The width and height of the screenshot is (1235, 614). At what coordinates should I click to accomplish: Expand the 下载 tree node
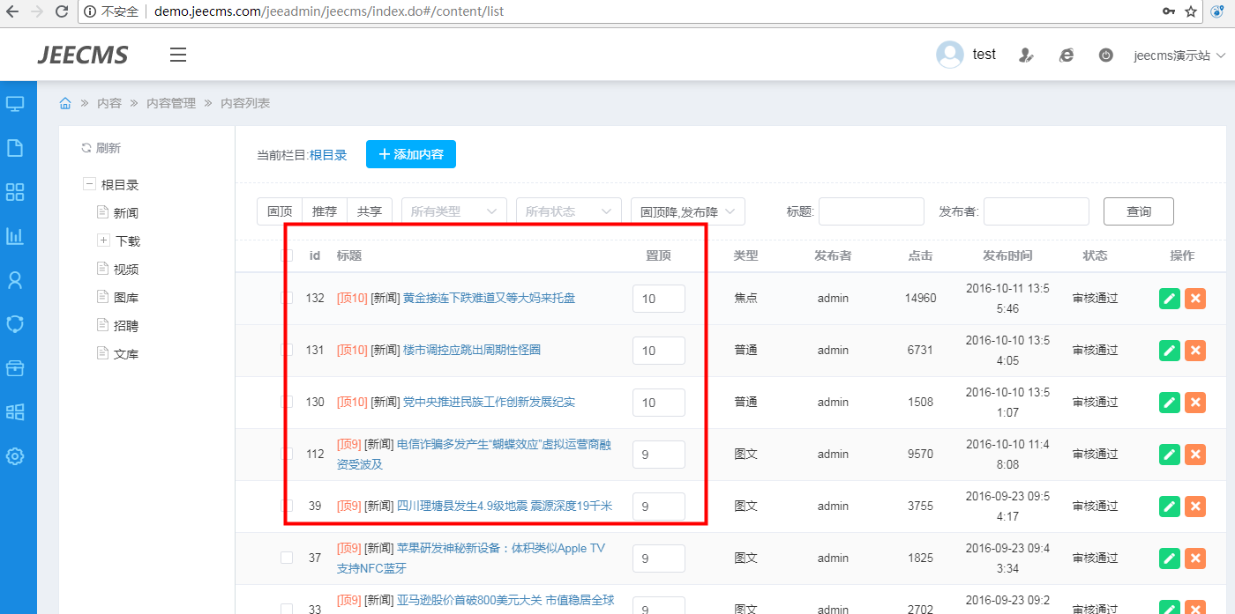click(x=103, y=240)
